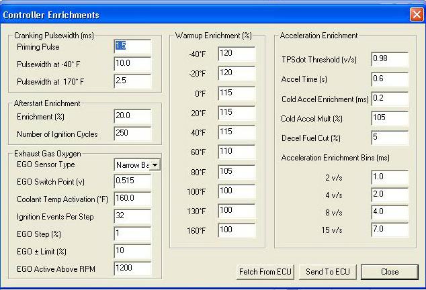This screenshot has height=290, width=426.
Task: Edit the Pulsewidth at 170° F value
Action: 132,81
